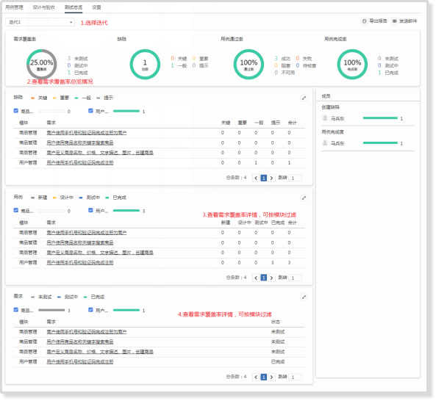Click the 缺陷 total donut showing 1
The width and height of the screenshot is (436, 401).
[x=145, y=65]
